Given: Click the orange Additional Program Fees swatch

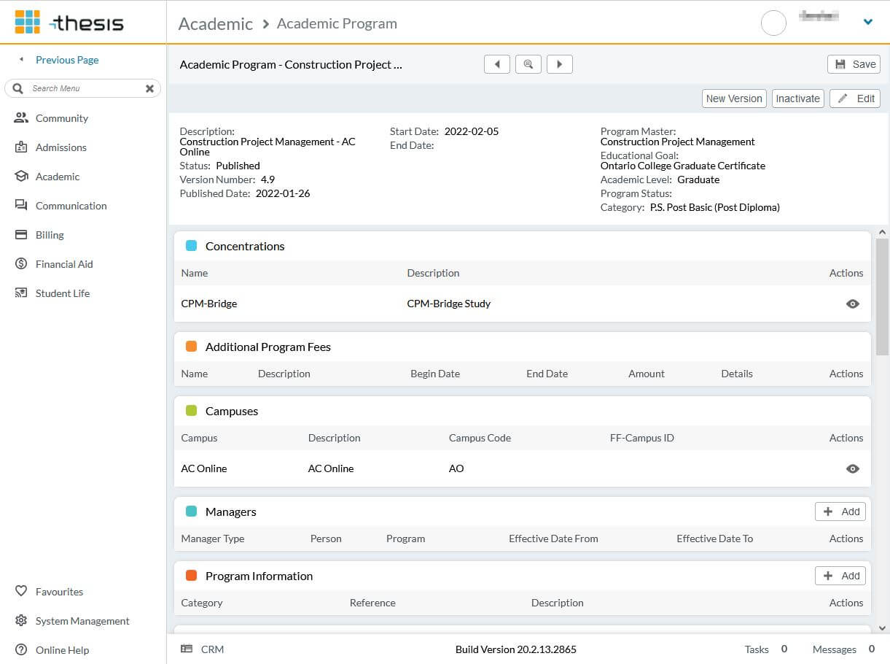Looking at the screenshot, I should coord(191,347).
